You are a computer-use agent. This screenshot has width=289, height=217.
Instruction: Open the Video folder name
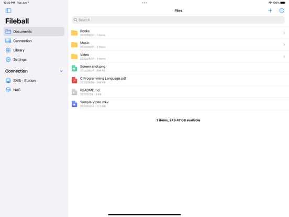click(84, 55)
